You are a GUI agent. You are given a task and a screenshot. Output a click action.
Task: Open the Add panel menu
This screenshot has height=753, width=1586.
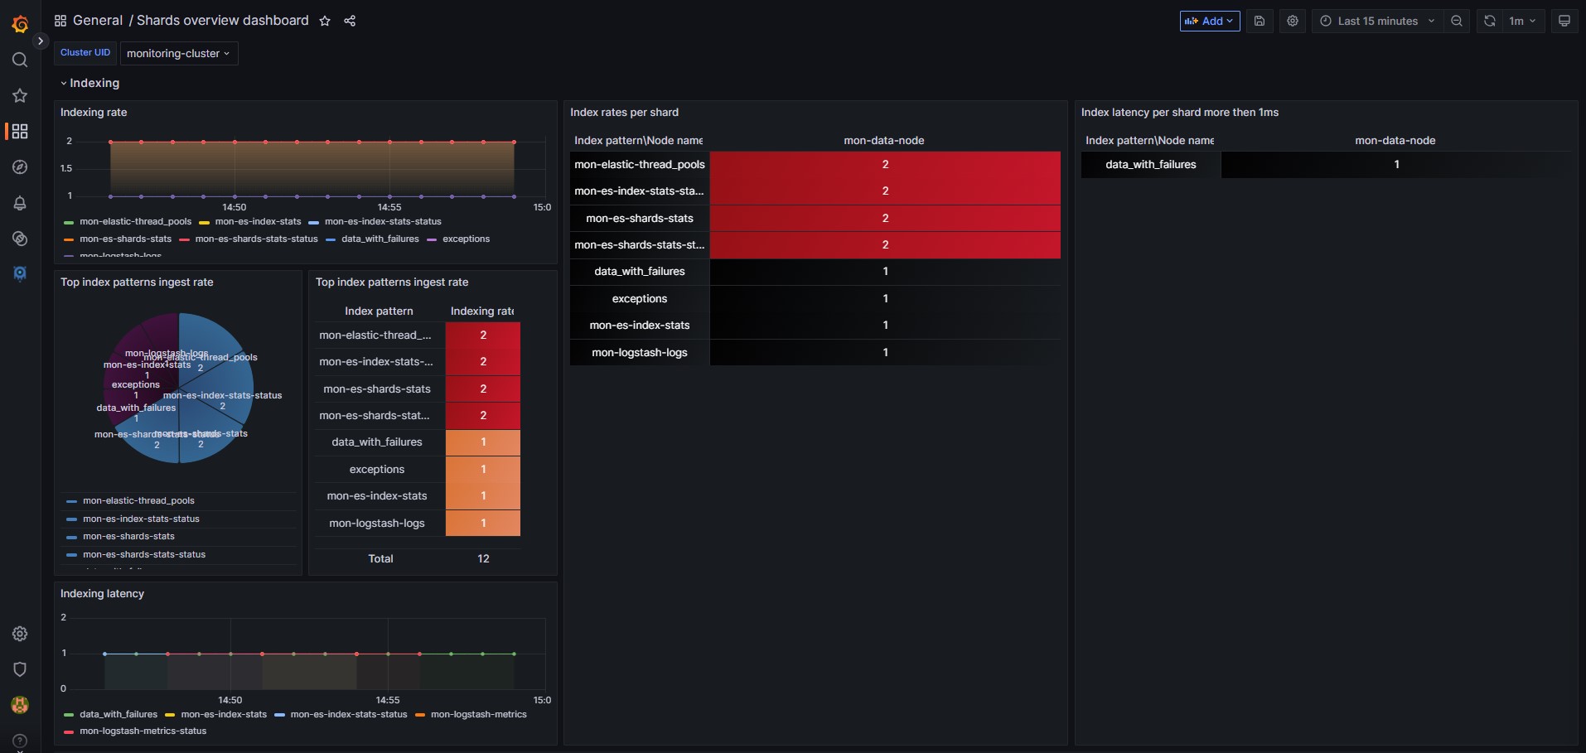1209,21
